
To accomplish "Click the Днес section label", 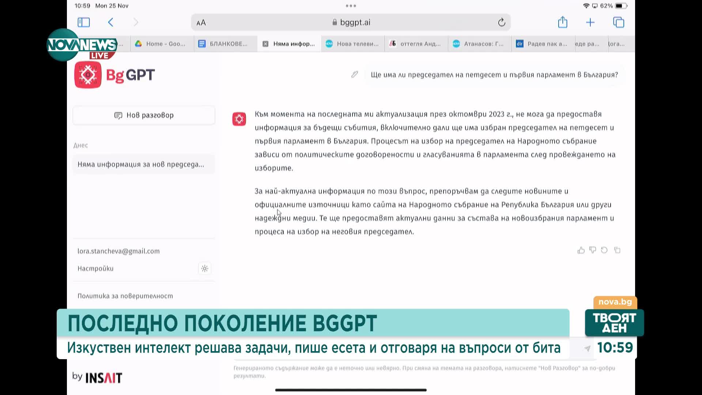I will coord(80,145).
